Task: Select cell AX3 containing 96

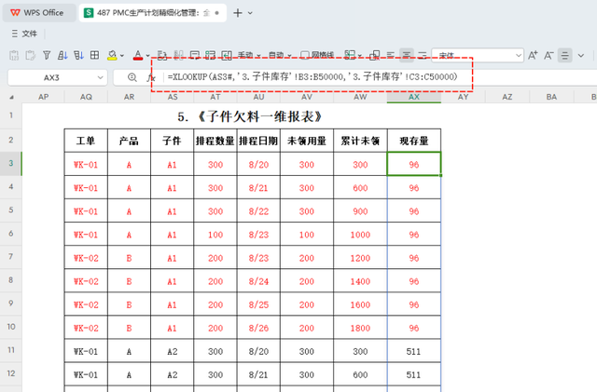Action: click(x=414, y=164)
